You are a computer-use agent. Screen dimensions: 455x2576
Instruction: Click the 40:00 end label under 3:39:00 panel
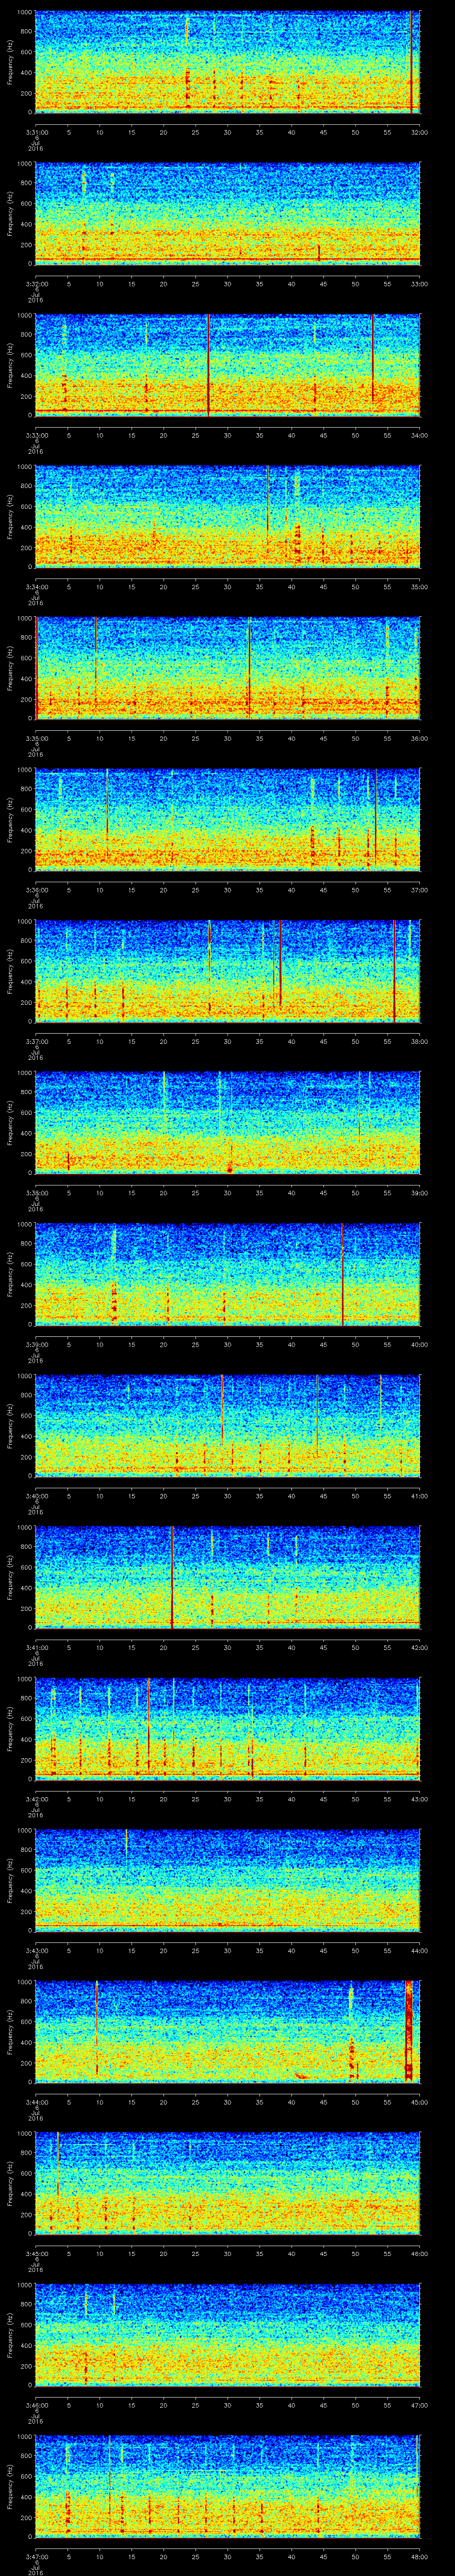pos(419,1344)
